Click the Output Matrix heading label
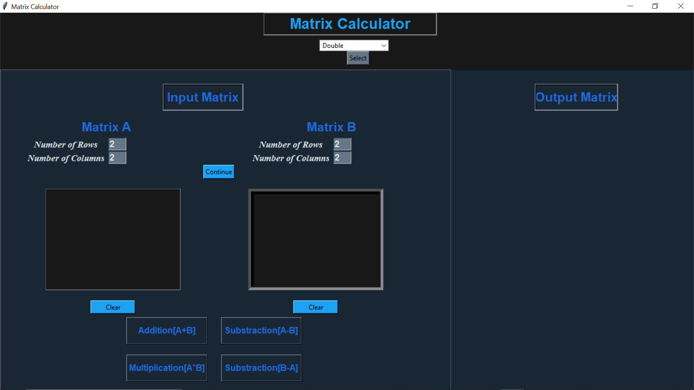The image size is (694, 390). [576, 97]
